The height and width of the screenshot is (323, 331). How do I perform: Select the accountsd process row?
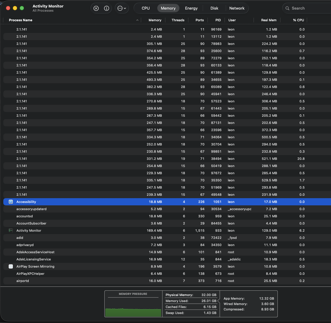(167, 216)
